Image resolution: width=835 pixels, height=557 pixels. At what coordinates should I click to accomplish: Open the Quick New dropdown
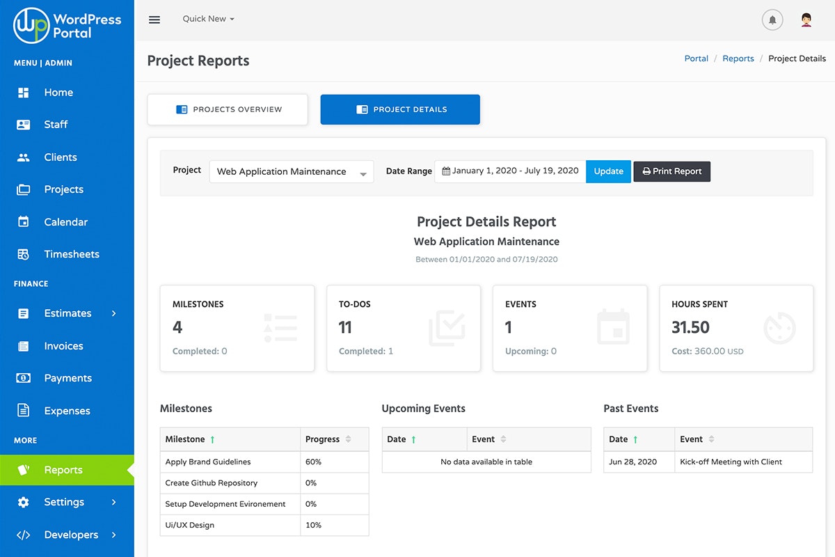tap(208, 19)
